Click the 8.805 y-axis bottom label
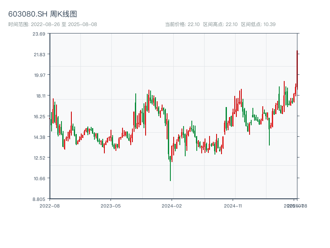 [x=39, y=199]
